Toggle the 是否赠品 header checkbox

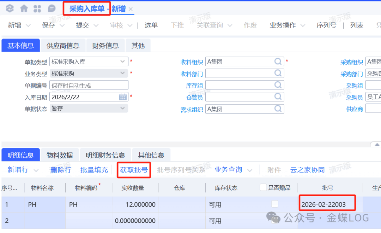click(263, 187)
